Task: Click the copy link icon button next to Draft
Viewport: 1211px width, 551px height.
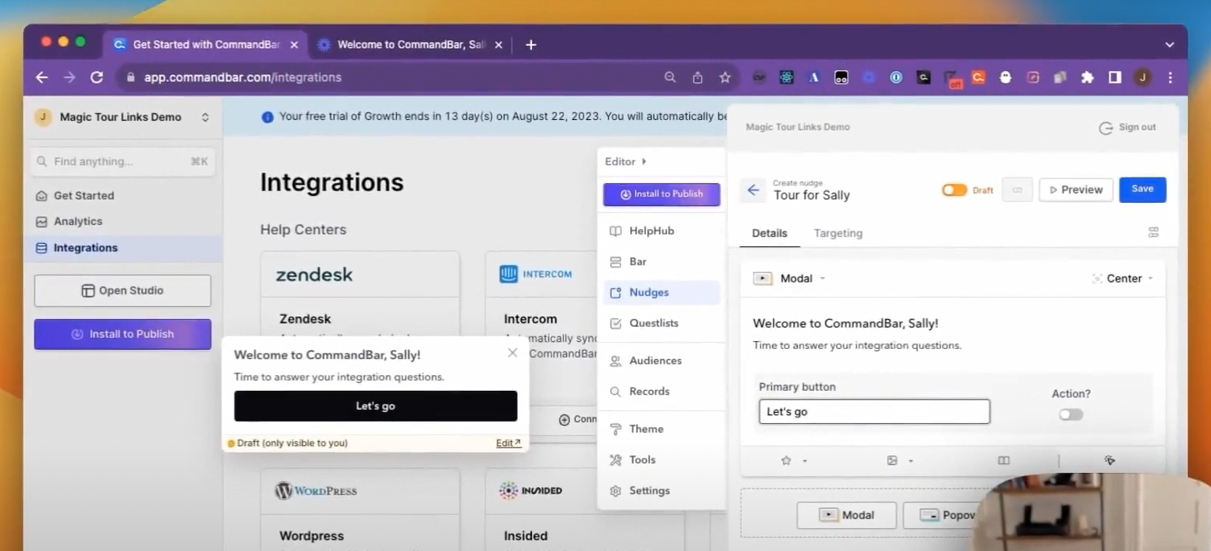Action: click(1018, 190)
